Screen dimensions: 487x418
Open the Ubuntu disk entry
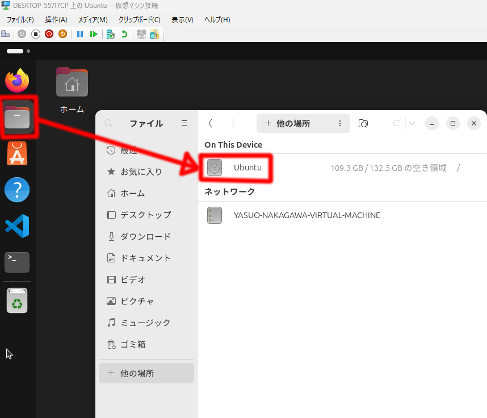[x=247, y=168]
